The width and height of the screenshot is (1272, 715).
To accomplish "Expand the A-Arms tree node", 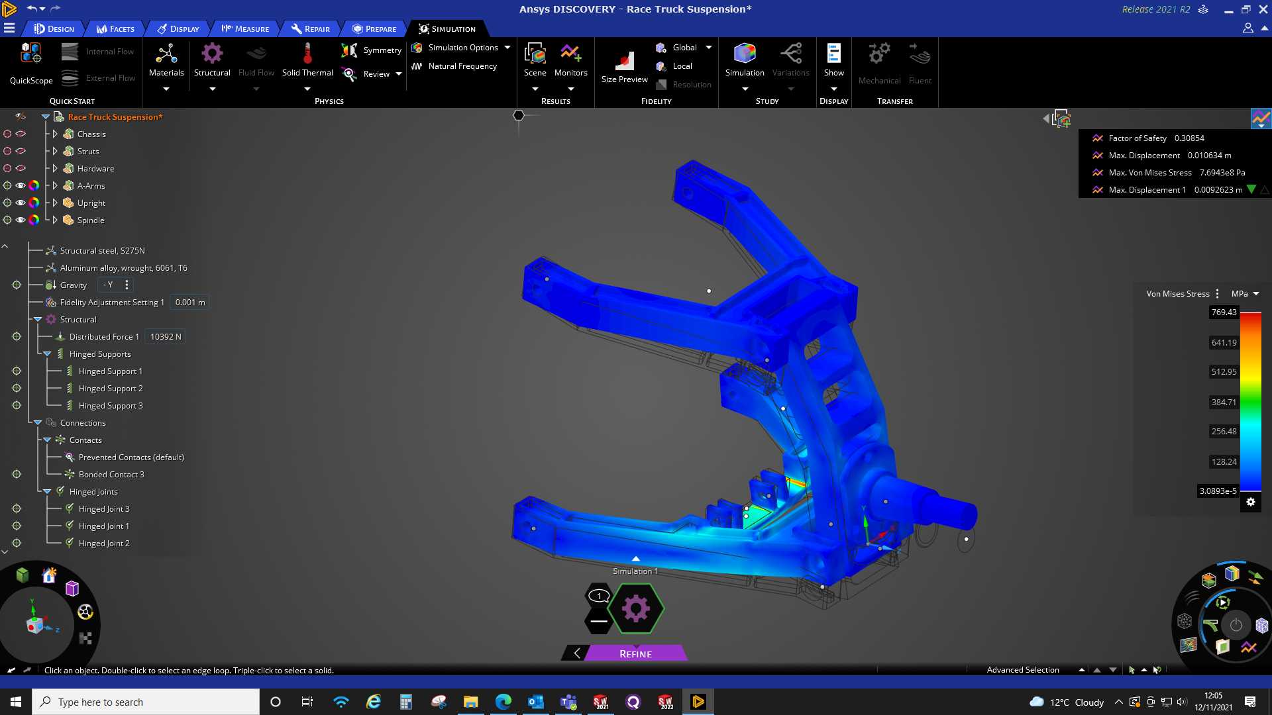I will (x=55, y=185).
